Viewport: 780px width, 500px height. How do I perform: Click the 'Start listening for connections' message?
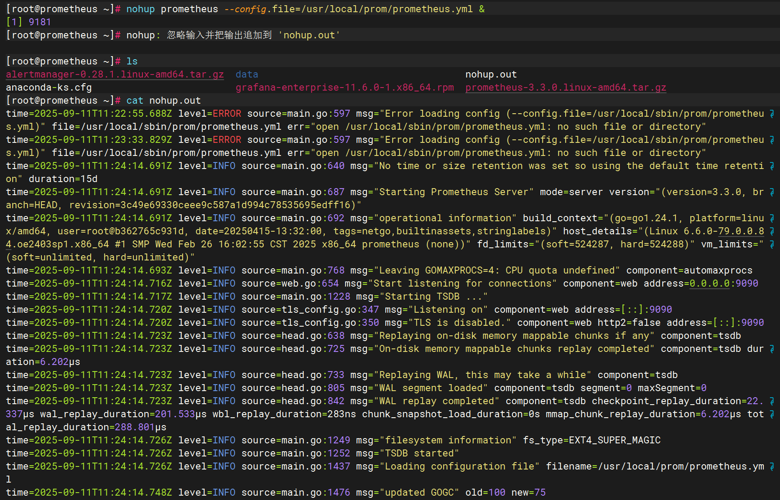click(462, 284)
